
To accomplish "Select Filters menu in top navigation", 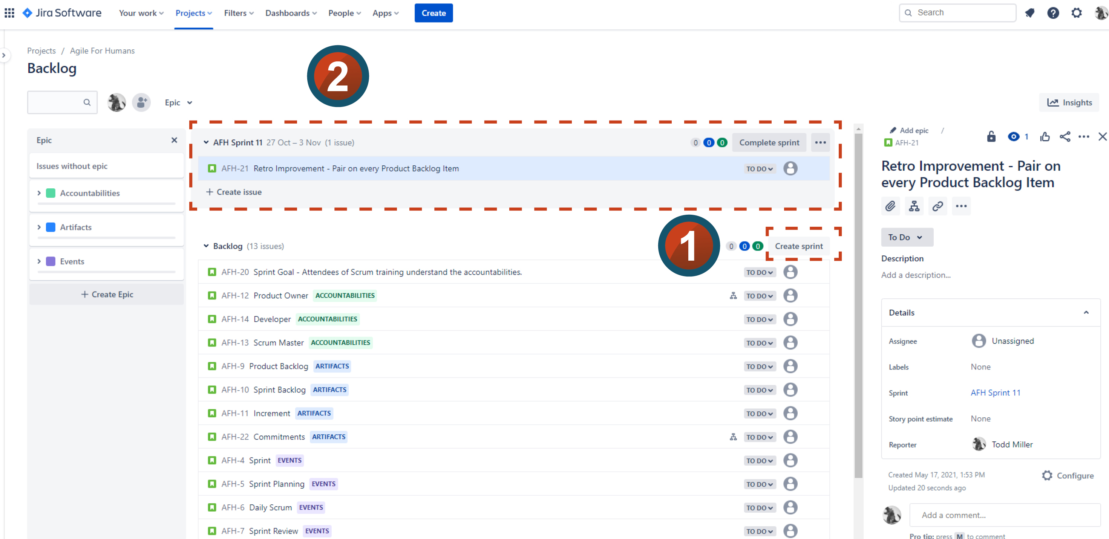I will coord(237,13).
